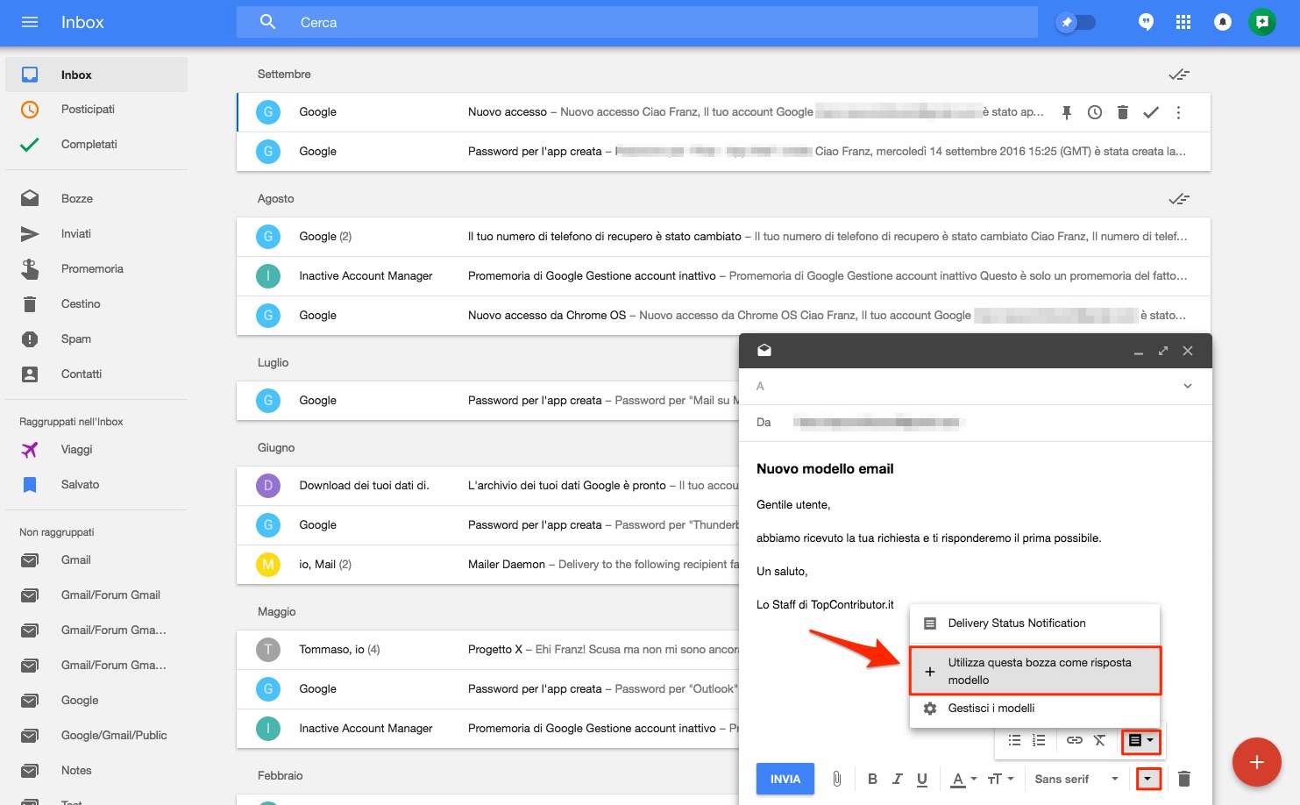Viewport: 1300px width, 805px height.
Task: Open Bozze drafts folder
Action: point(96,199)
